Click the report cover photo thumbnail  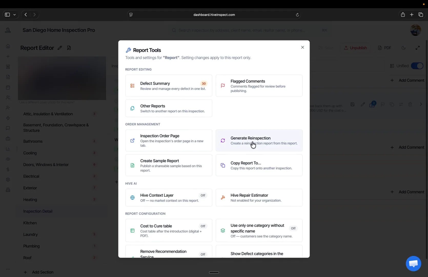tap(62, 78)
